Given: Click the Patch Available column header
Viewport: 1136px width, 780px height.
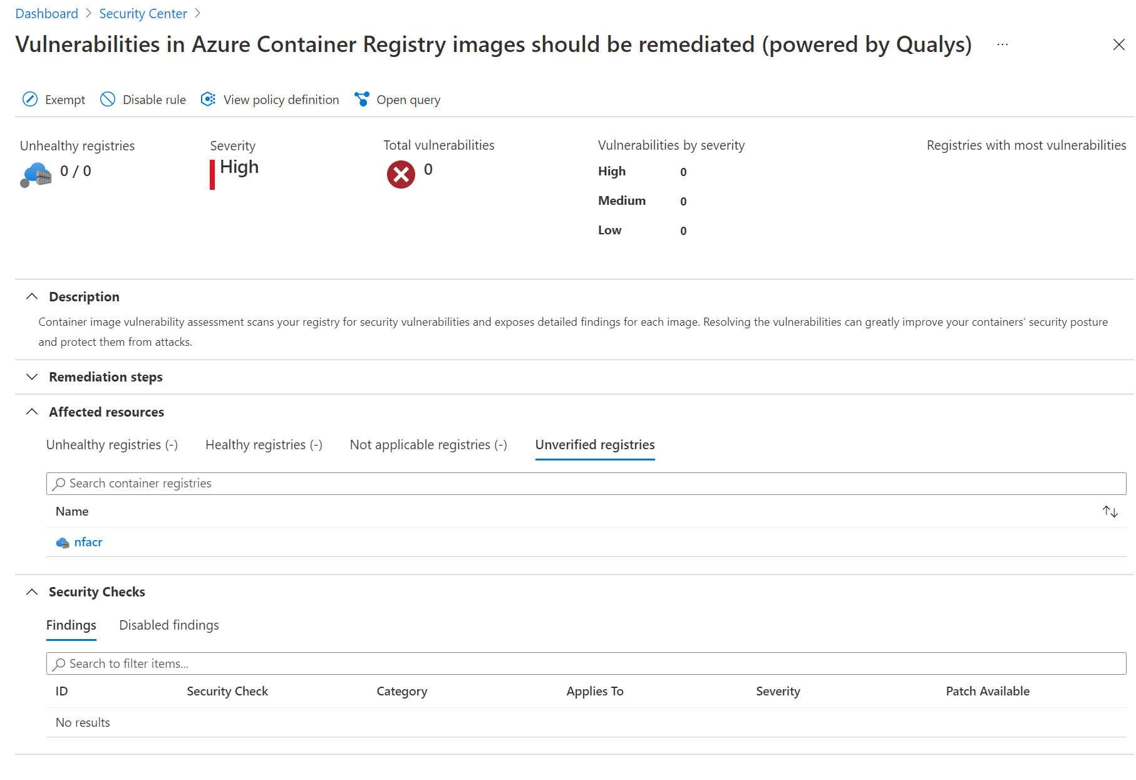Looking at the screenshot, I should (988, 691).
